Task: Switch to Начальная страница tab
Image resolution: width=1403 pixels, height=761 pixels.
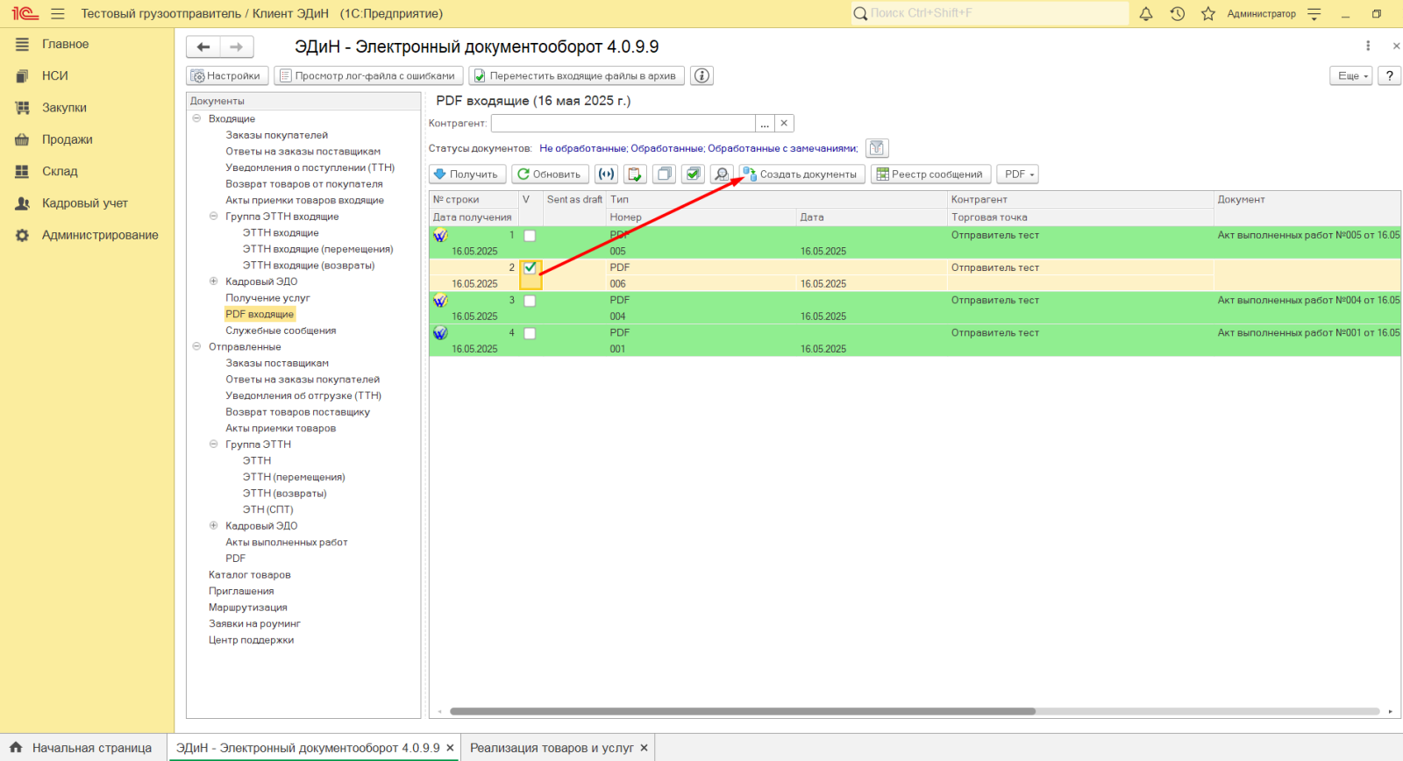Action: pos(83,748)
